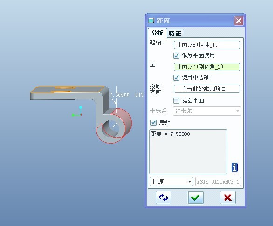
Task: Accept the distance analysis with green checkmark
Action: pyautogui.click(x=195, y=198)
